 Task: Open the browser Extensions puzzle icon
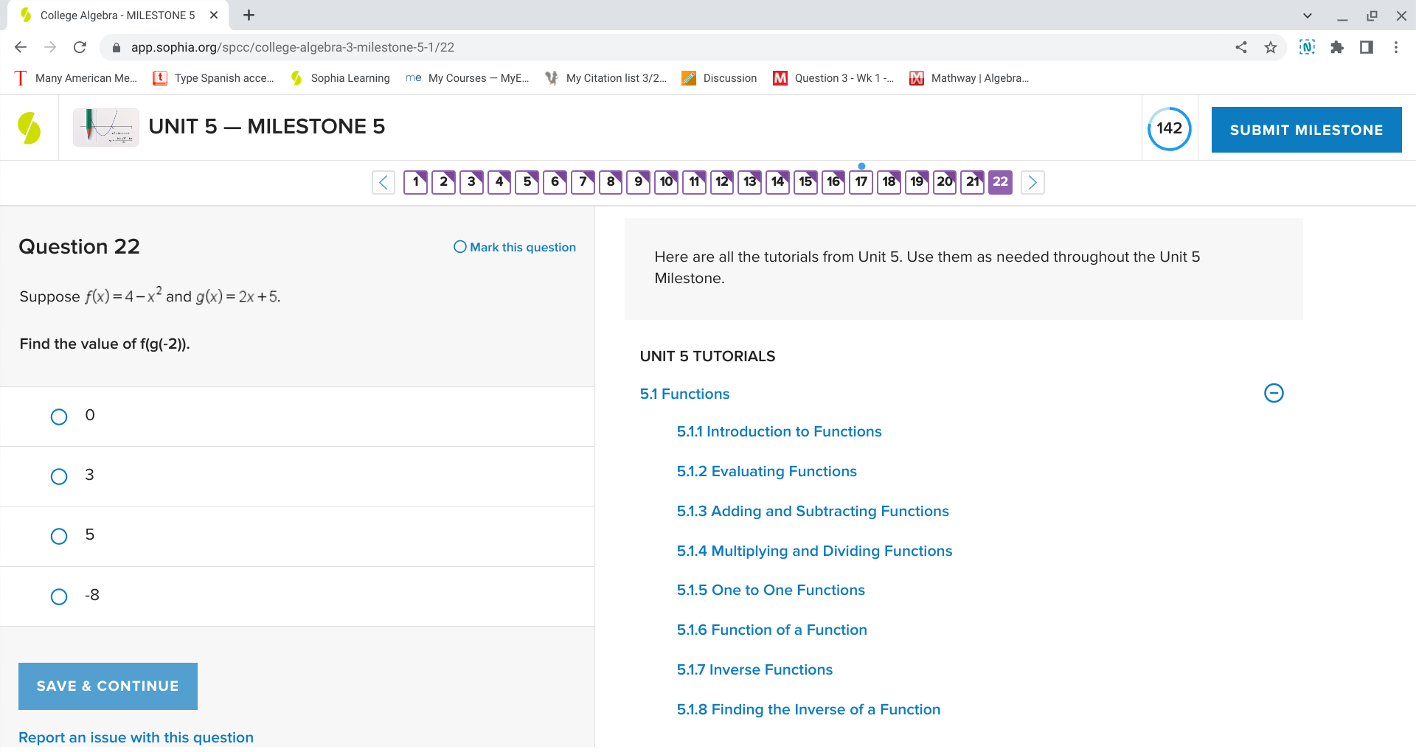1336,47
